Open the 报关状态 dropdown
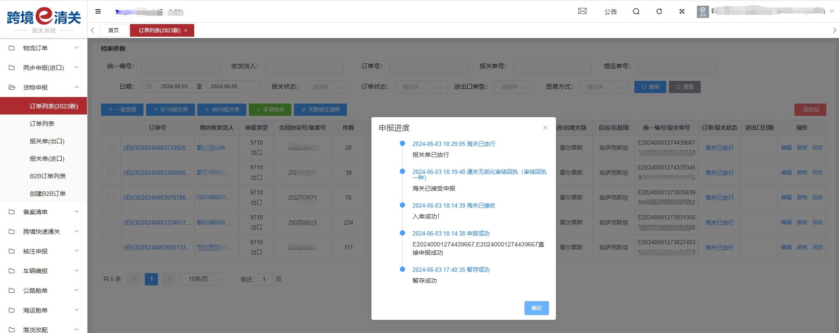The width and height of the screenshot is (839, 333). click(327, 87)
